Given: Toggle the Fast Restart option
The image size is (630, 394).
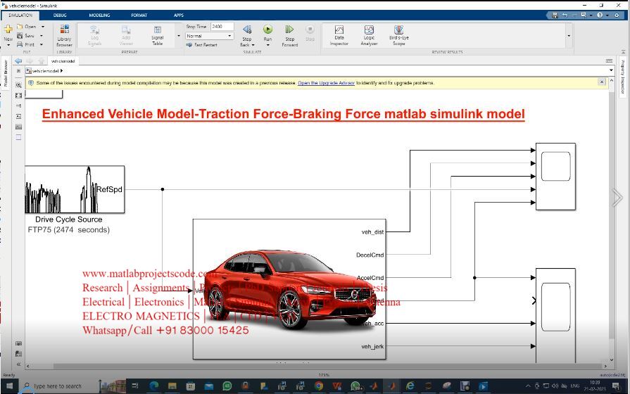Looking at the screenshot, I should (201, 44).
